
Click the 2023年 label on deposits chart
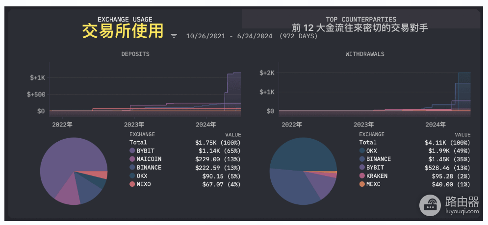[134, 125]
